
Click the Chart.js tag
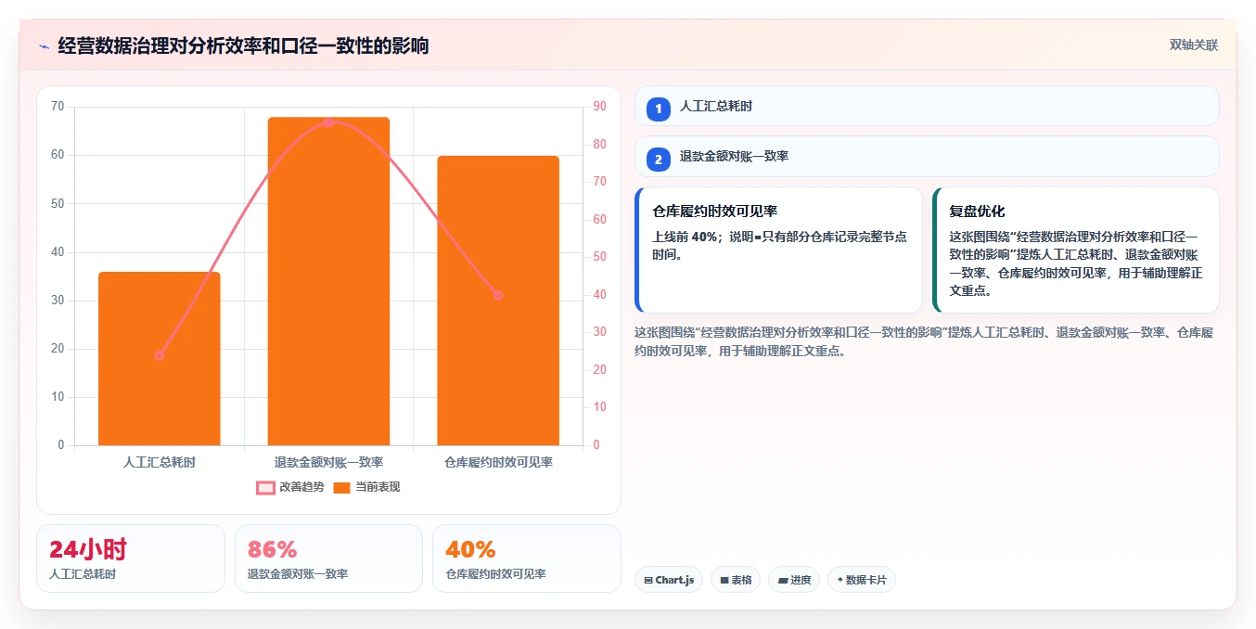pos(669,580)
